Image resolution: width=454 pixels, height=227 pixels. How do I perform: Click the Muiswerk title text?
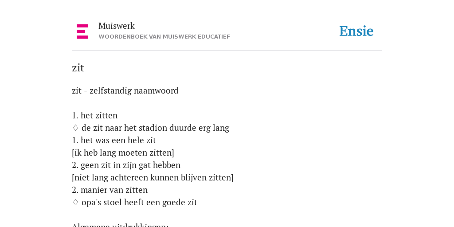(x=117, y=26)
